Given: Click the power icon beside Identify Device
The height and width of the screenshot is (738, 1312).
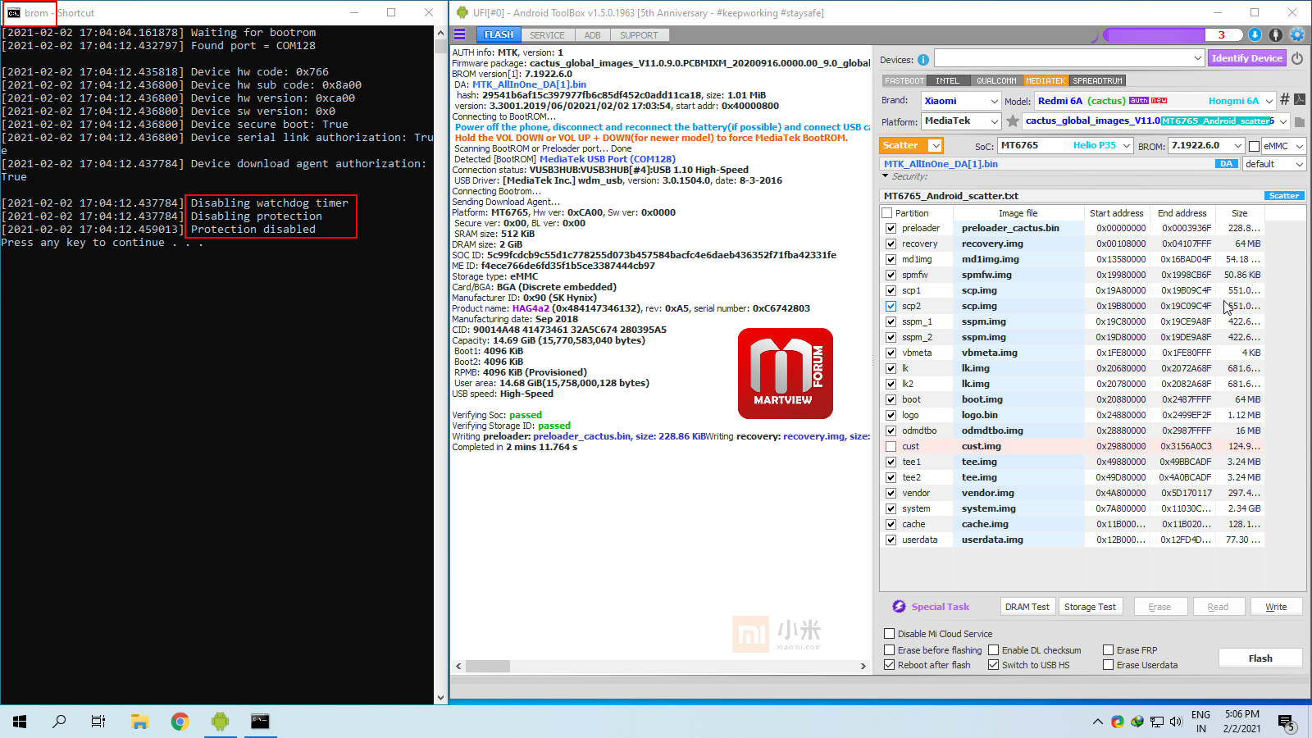Looking at the screenshot, I should point(1297,58).
